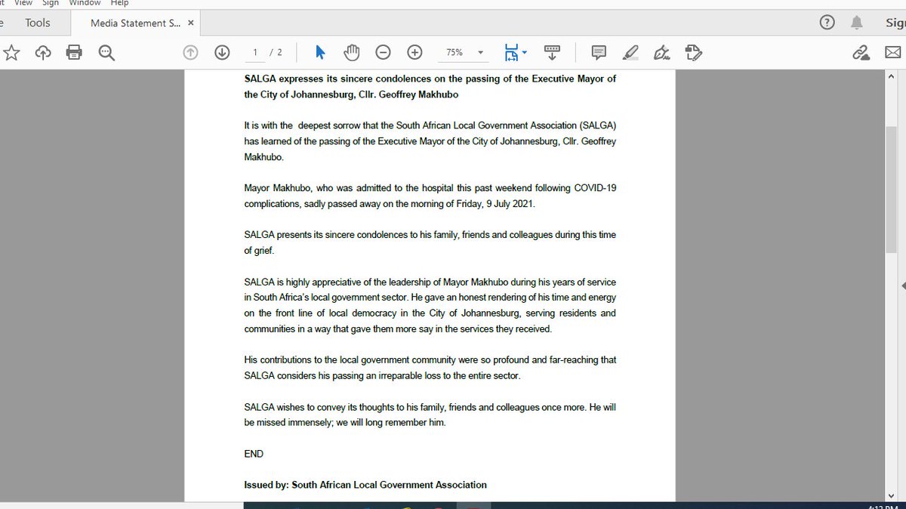Select the arrow selection tool
The width and height of the screenshot is (906, 509).
point(320,52)
